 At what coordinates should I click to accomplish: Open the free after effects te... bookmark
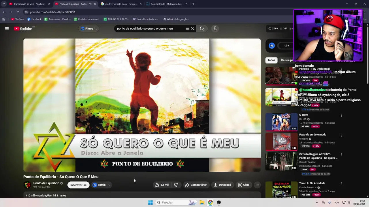146,19
